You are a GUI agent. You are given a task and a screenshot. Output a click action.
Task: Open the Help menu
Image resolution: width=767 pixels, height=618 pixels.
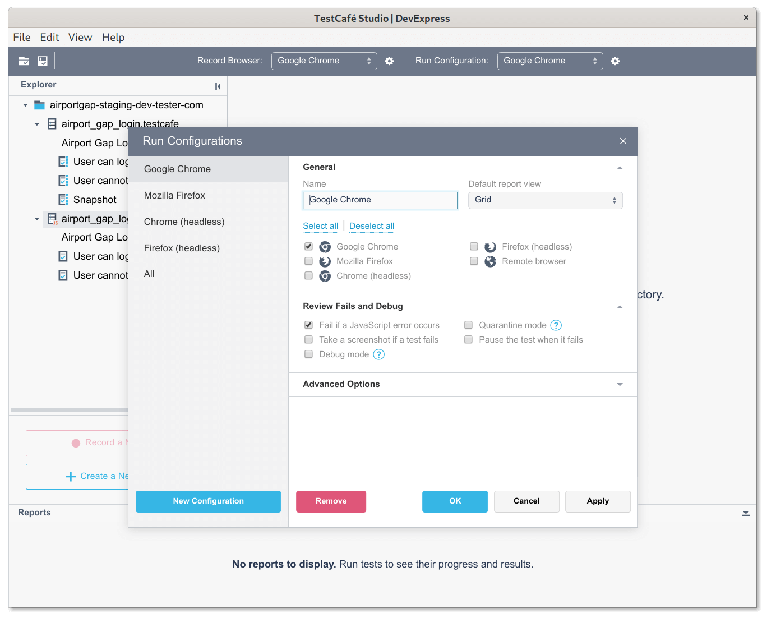coord(113,38)
